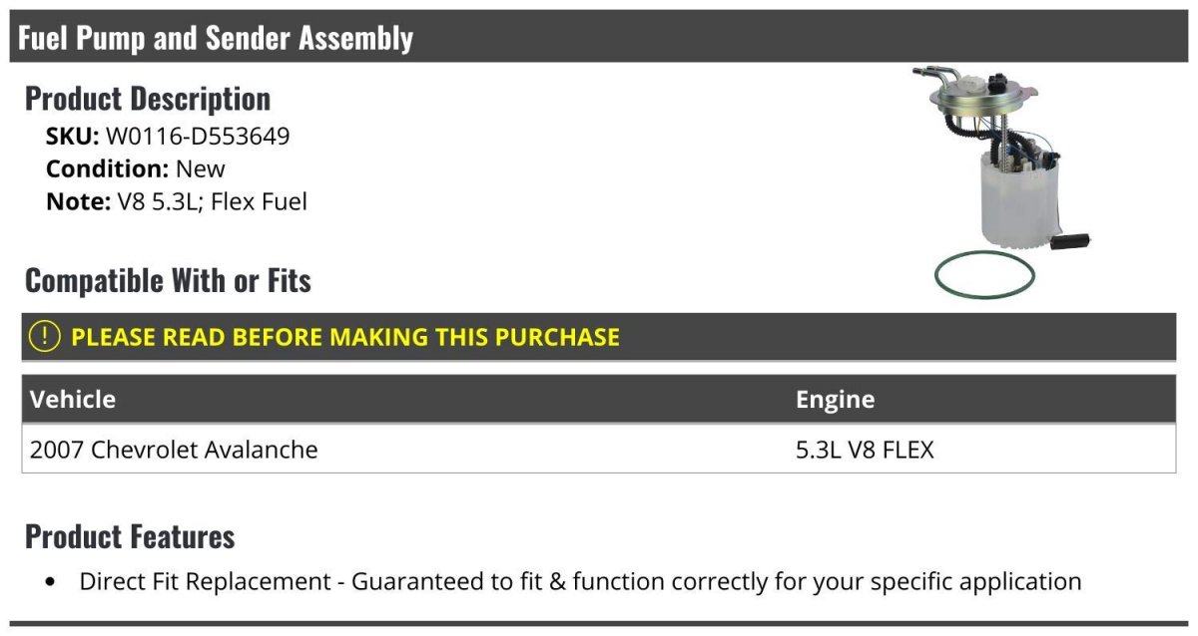Click the yellow warning exclamation icon

45,337
